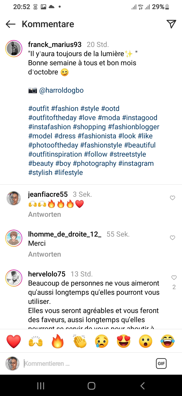Screen dimensions: 182x396
Task: Insert the red heart quick emoji
Action: pos(13,341)
